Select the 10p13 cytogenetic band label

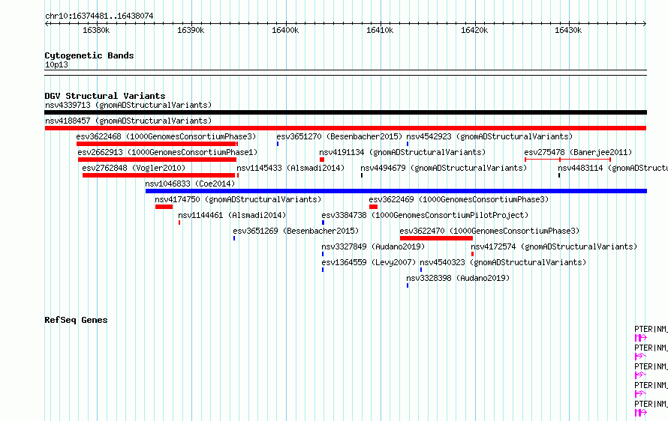coord(56,64)
